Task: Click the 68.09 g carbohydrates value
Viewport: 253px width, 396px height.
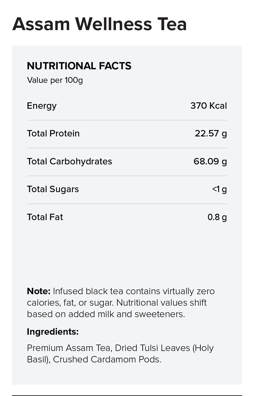Action: pos(210,161)
